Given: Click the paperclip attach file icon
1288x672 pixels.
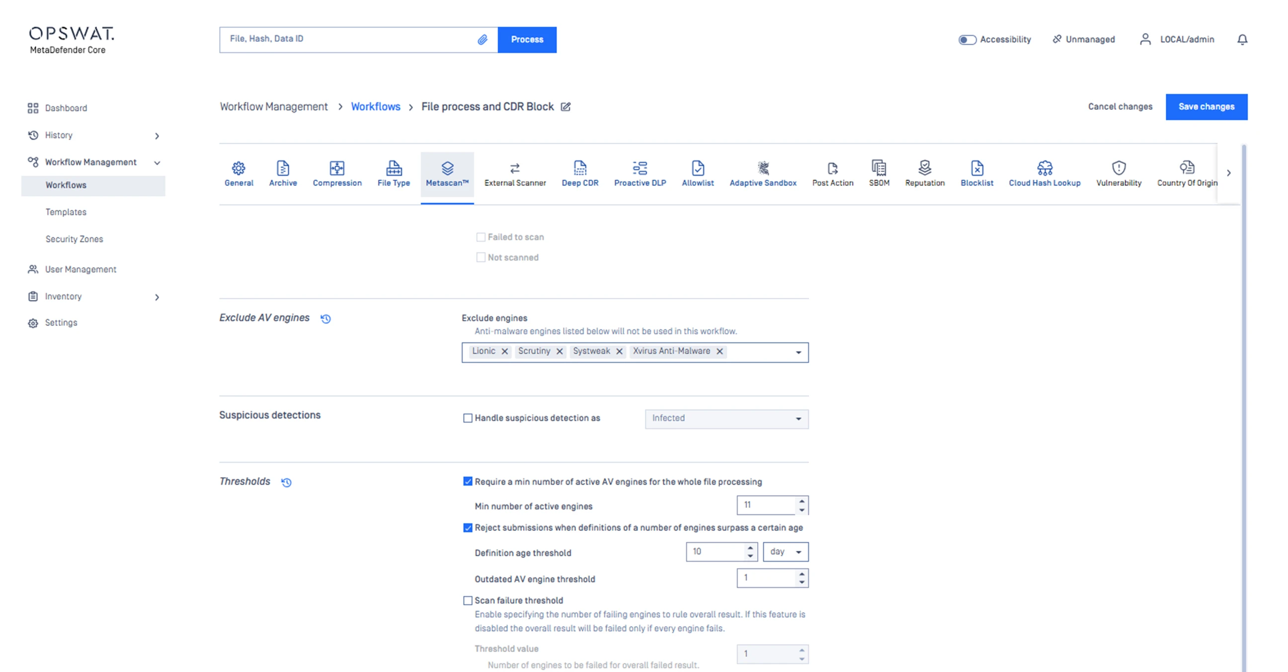Looking at the screenshot, I should [x=482, y=39].
